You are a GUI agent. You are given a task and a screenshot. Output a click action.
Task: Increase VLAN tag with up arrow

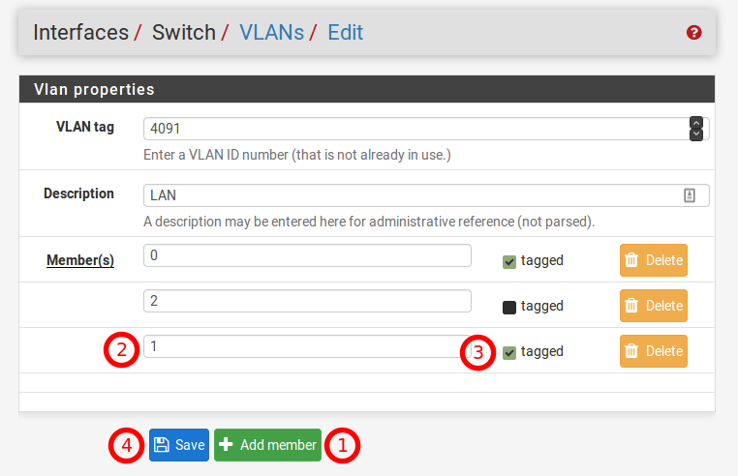[695, 123]
